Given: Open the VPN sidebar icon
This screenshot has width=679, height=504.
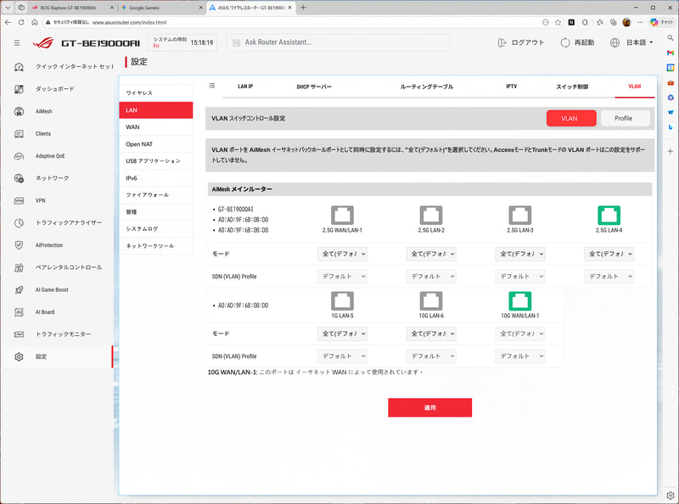Looking at the screenshot, I should pyautogui.click(x=19, y=200).
